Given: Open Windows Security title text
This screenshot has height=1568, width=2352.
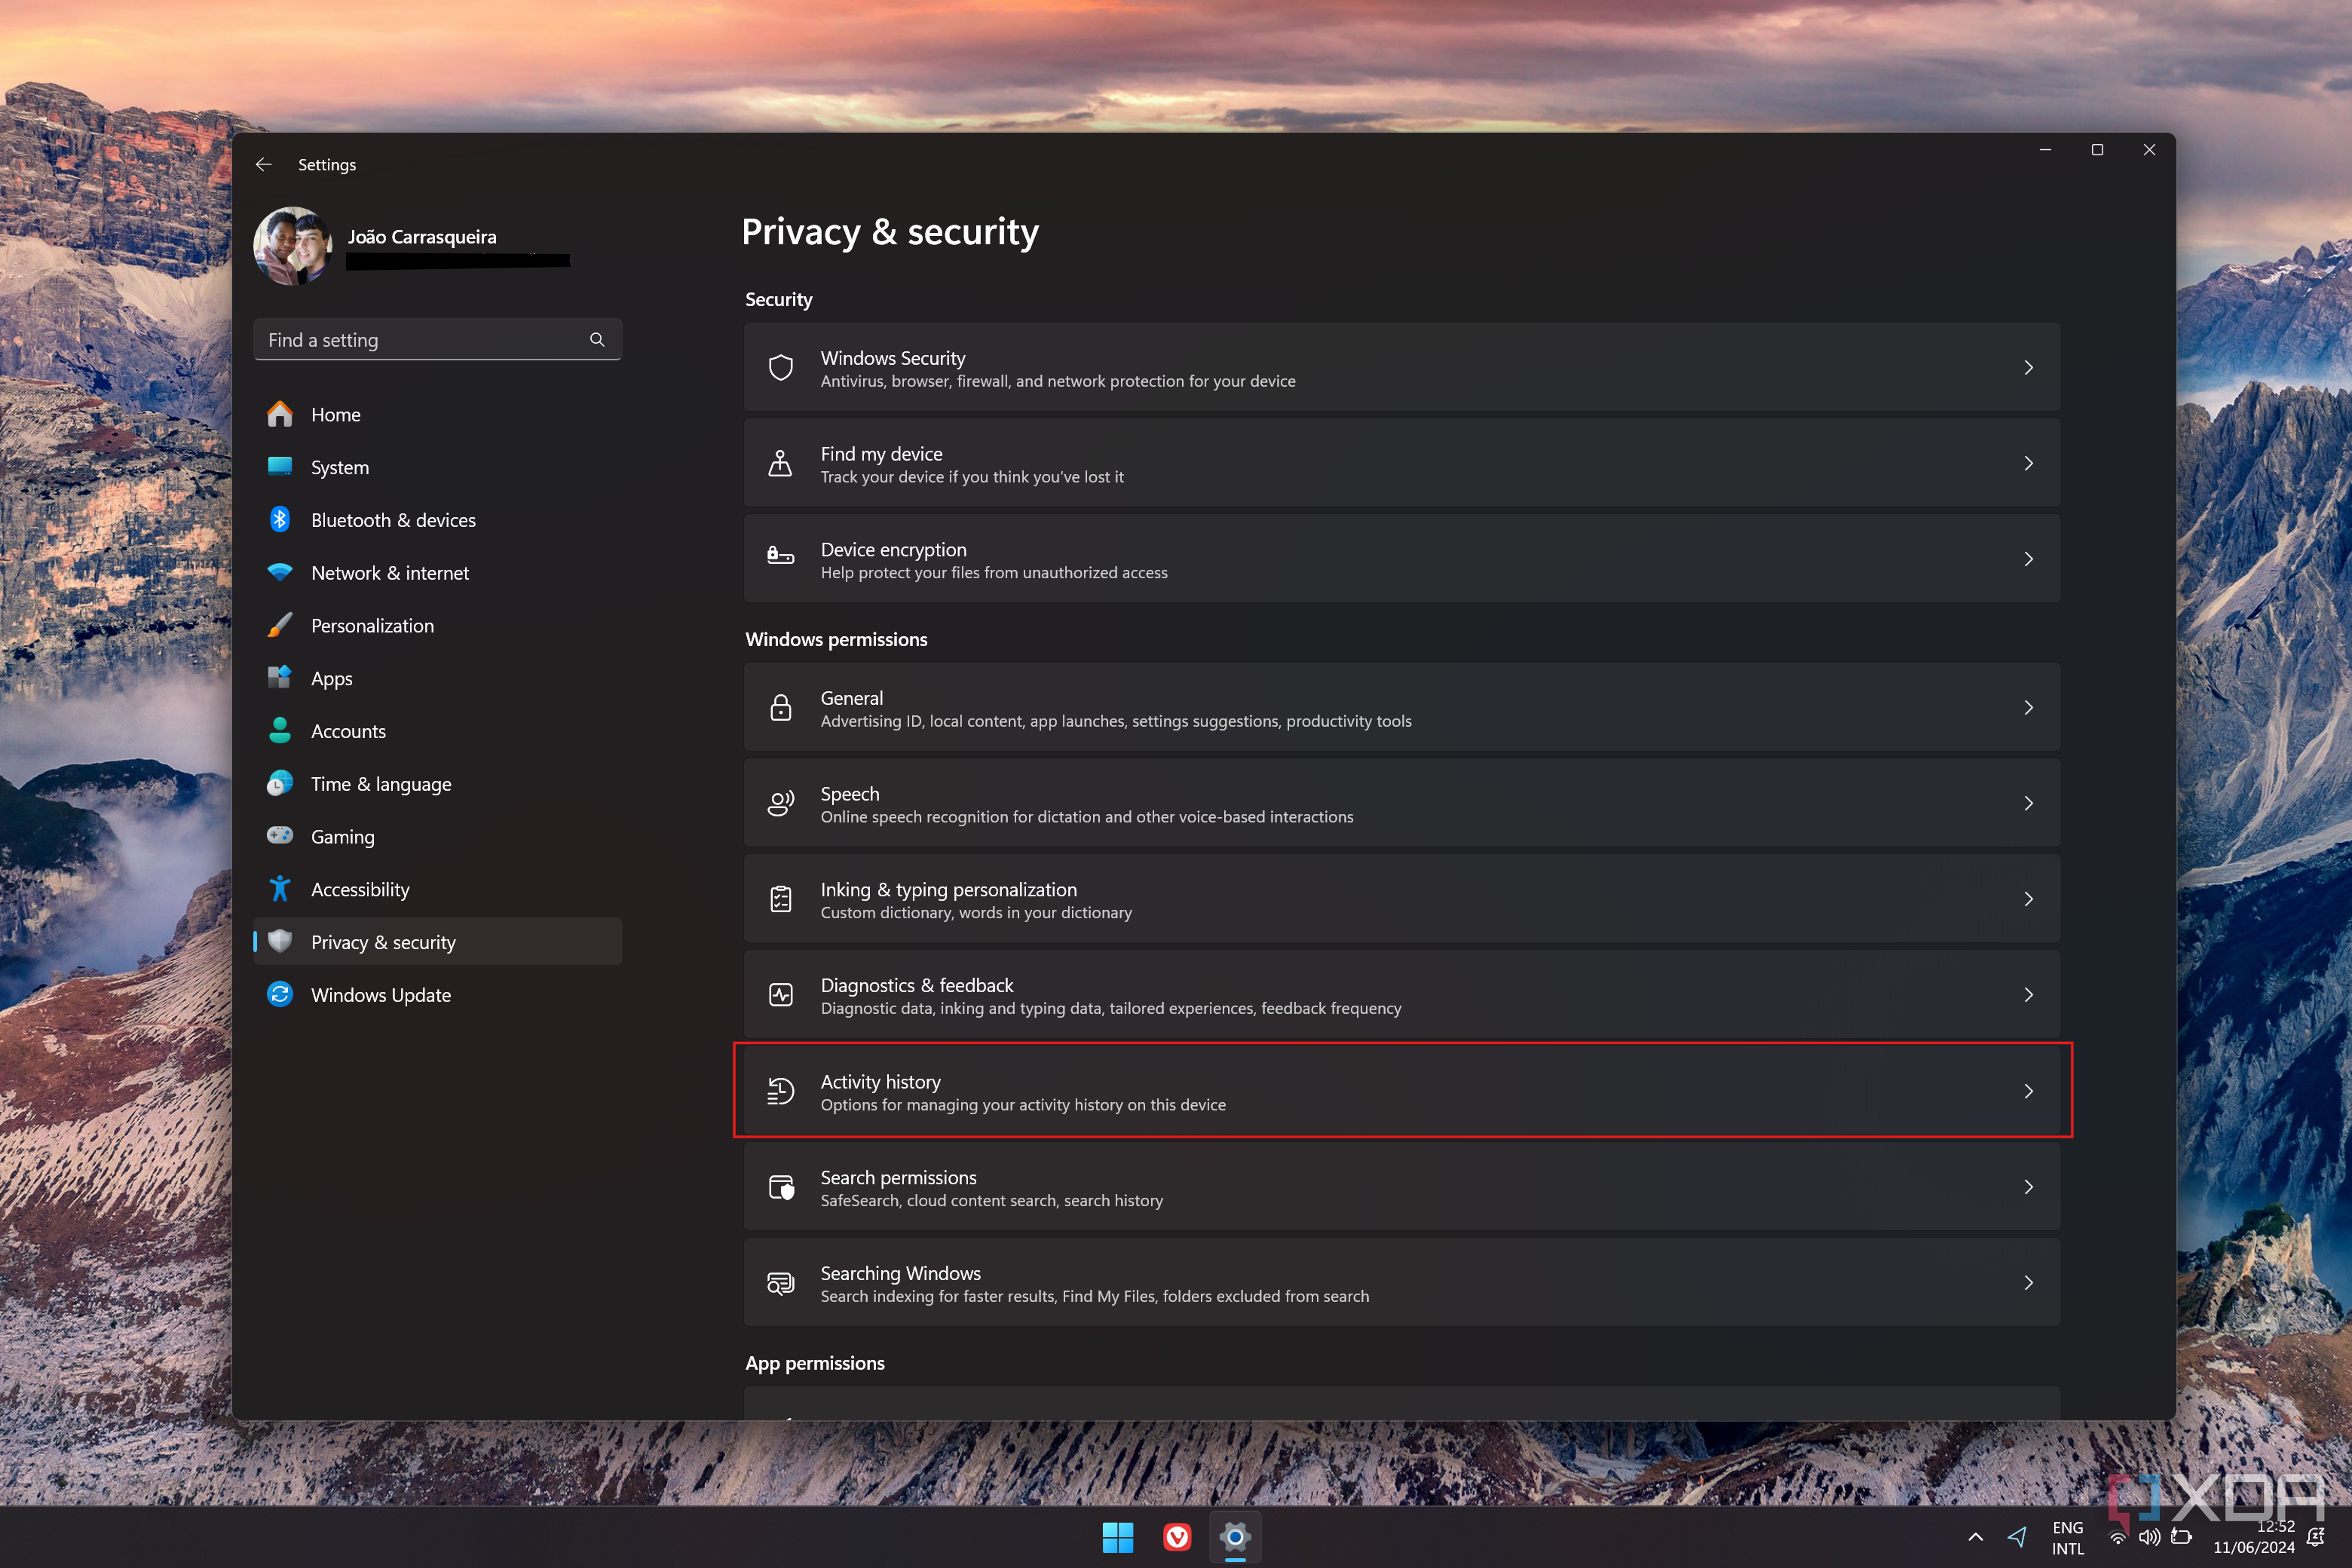Looking at the screenshot, I should [x=892, y=357].
